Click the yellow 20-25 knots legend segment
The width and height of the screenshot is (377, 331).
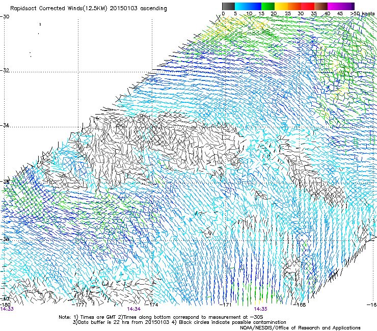tap(281, 6)
